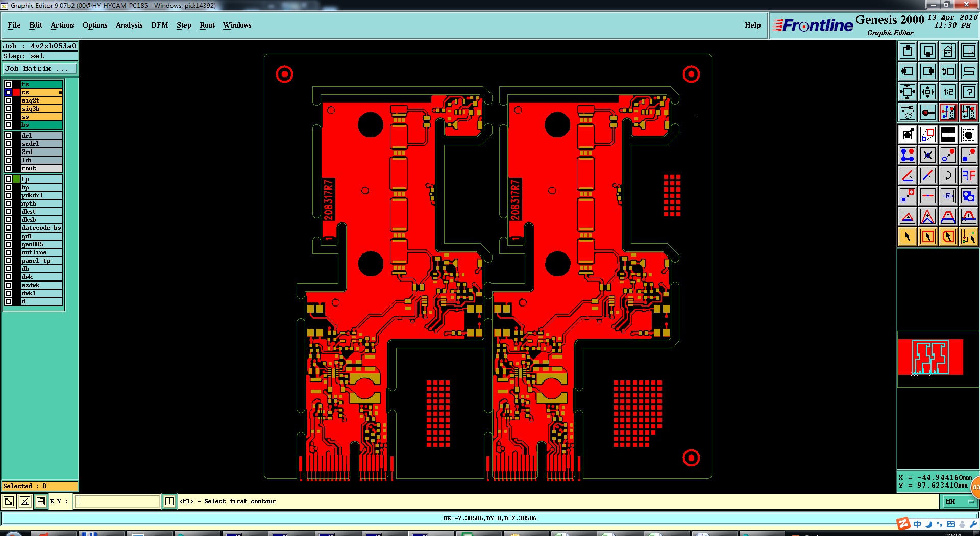Click the red color swatch of cs layer
This screenshot has height=536, width=980.
[x=16, y=92]
